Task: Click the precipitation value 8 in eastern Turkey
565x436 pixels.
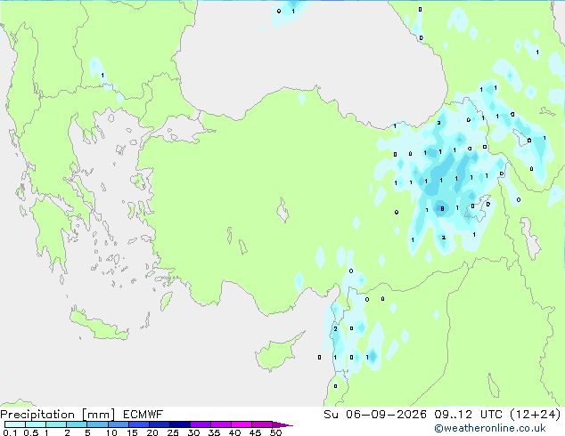Action: 442,208
